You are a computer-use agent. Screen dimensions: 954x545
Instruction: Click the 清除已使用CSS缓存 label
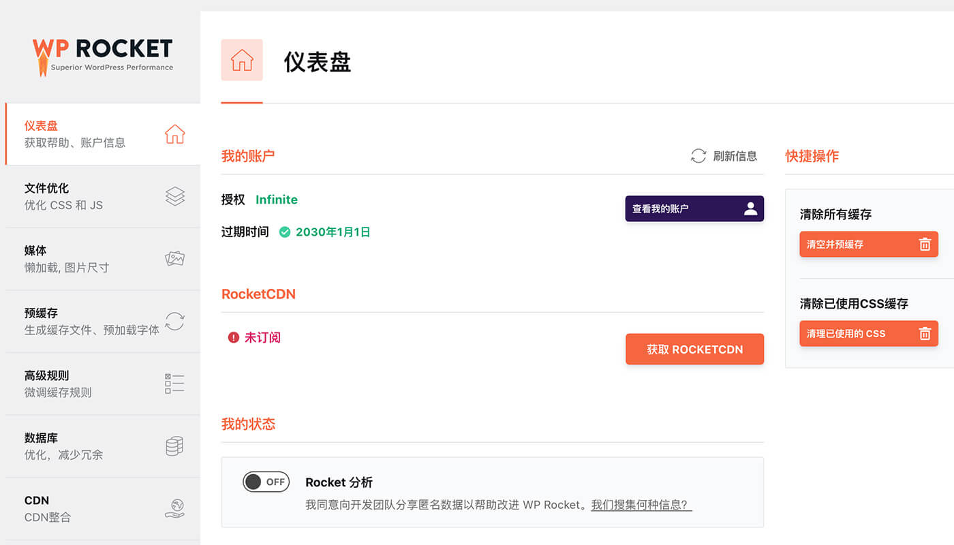[854, 304]
